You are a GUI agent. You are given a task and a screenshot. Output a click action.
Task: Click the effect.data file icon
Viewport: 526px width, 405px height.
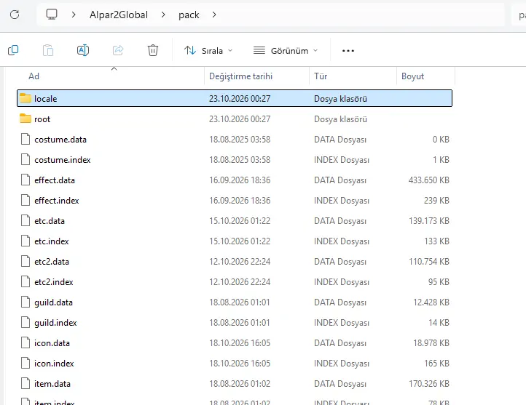coord(25,180)
